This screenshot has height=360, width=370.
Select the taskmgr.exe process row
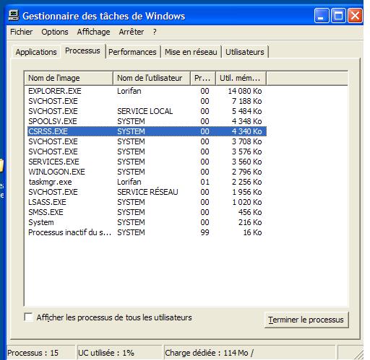point(147,182)
